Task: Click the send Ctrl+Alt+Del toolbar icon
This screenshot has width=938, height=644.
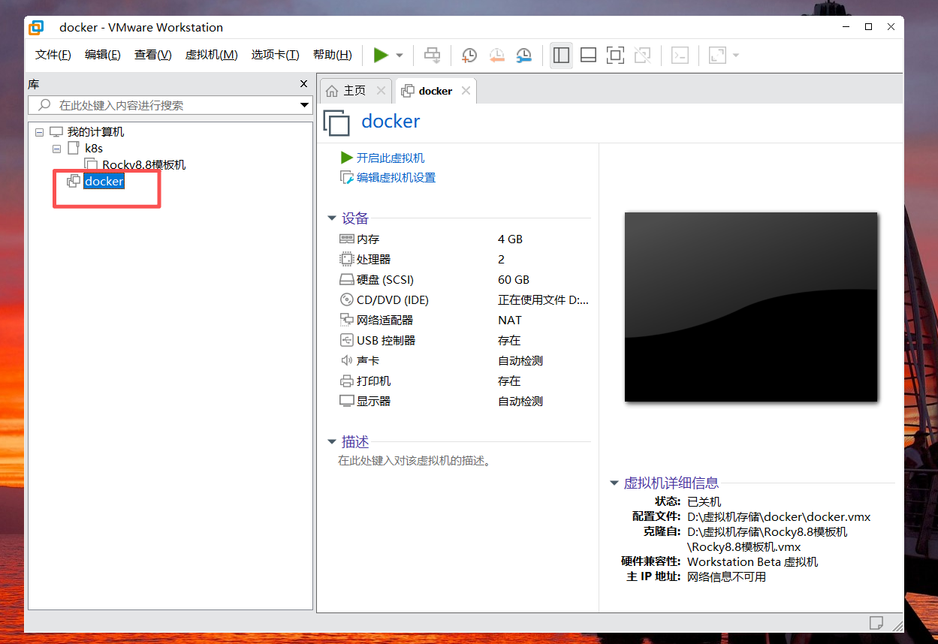Action: pyautogui.click(x=432, y=55)
